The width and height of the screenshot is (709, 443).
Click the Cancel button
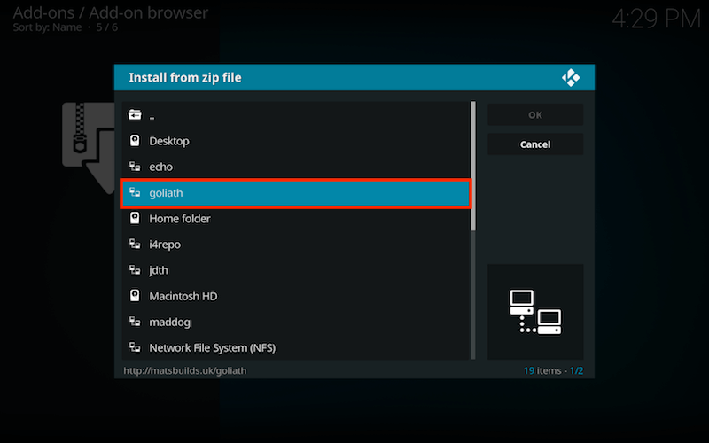[535, 144]
